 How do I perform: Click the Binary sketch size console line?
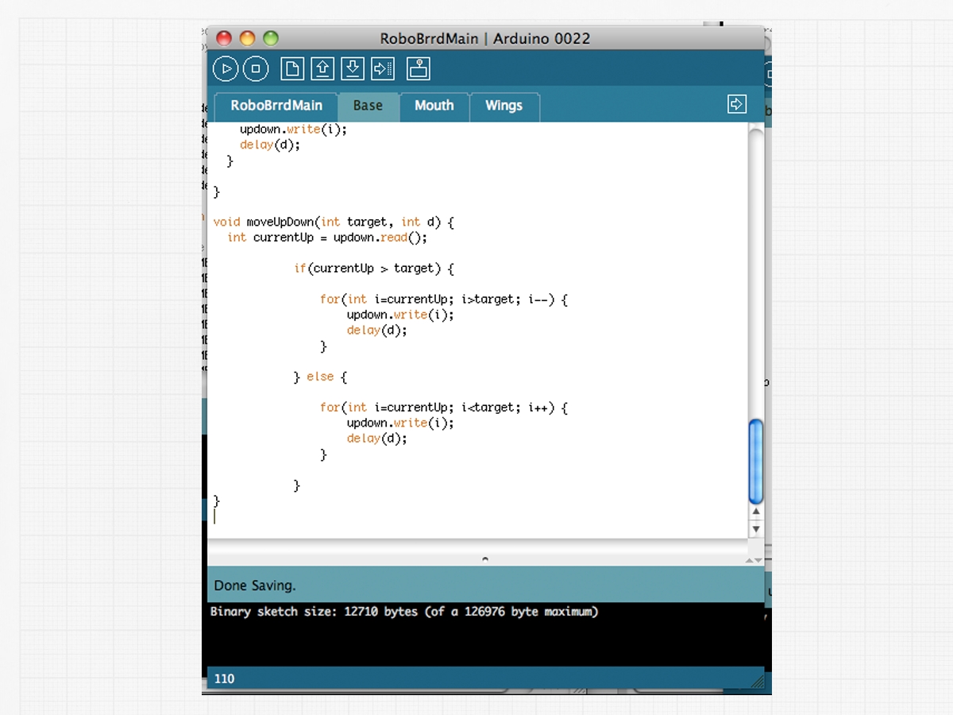click(x=404, y=612)
